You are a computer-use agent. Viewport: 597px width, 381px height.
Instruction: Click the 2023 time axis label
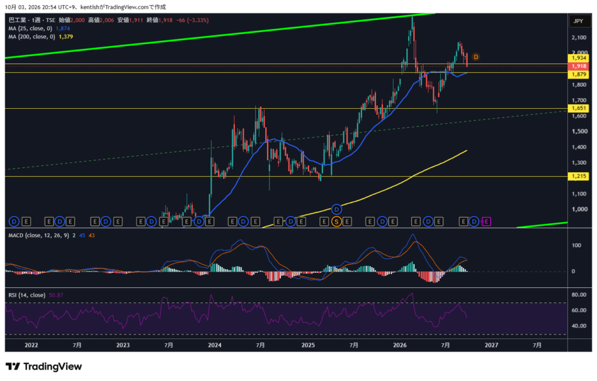(123, 346)
